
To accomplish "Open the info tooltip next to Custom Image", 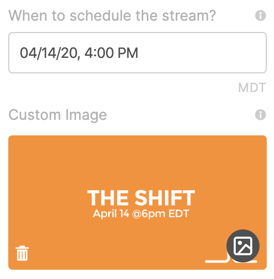I will [261, 115].
